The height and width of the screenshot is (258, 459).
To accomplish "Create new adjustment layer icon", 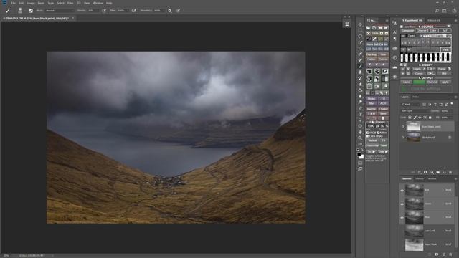I will (x=432, y=172).
